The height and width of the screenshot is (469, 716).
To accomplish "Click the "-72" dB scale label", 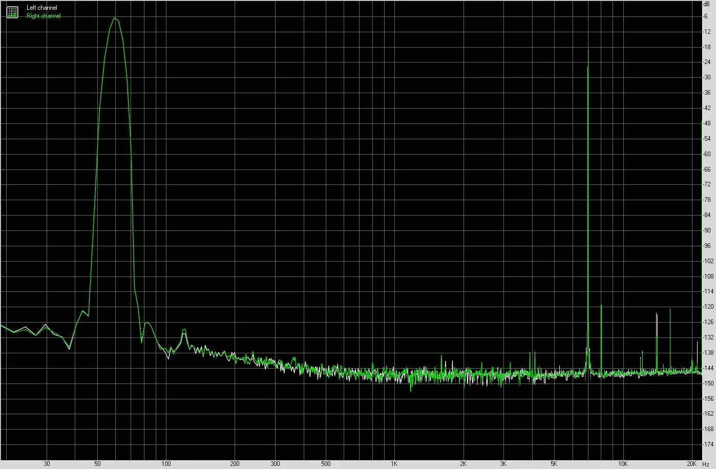I will click(707, 184).
